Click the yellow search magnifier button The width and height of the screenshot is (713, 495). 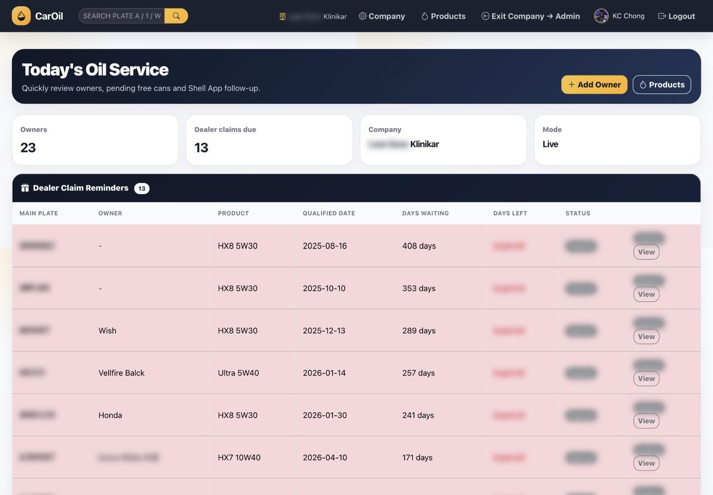tap(176, 16)
